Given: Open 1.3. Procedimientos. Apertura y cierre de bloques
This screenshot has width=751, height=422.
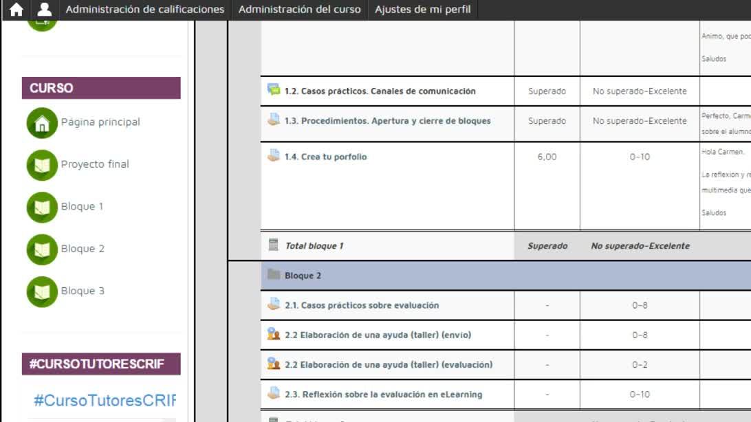Looking at the screenshot, I should tap(387, 120).
